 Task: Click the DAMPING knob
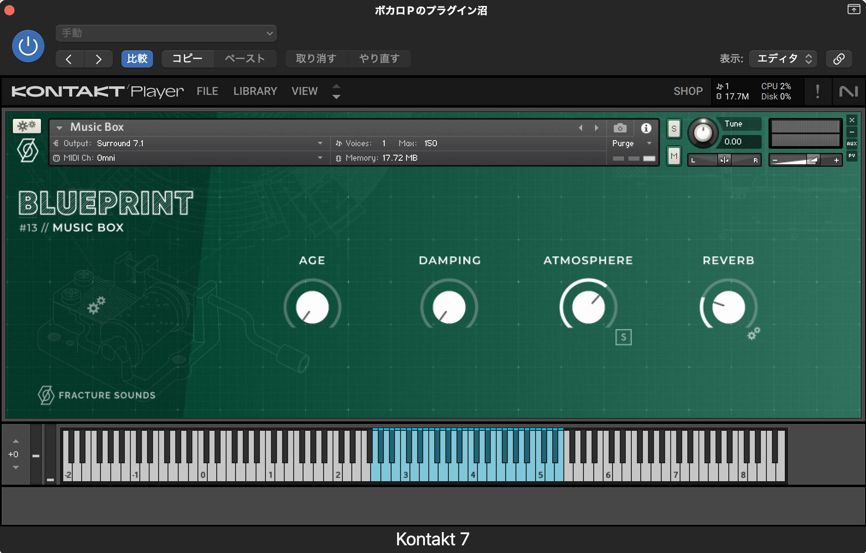pyautogui.click(x=449, y=307)
